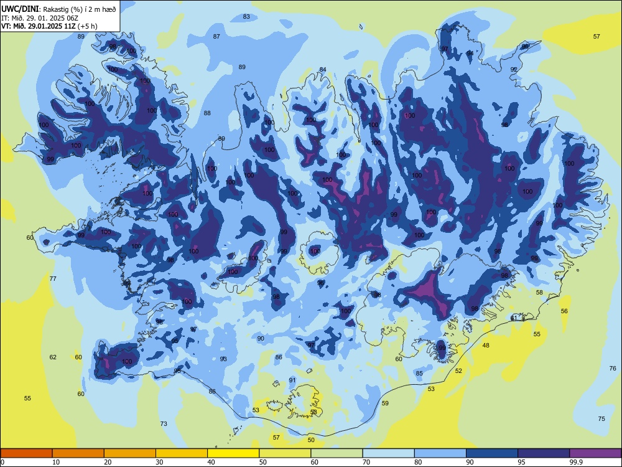Click the map value '50' off south coast
622x467 pixels.
[311, 440]
